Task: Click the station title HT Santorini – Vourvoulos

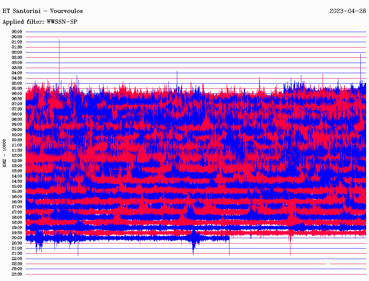Action: [43, 11]
